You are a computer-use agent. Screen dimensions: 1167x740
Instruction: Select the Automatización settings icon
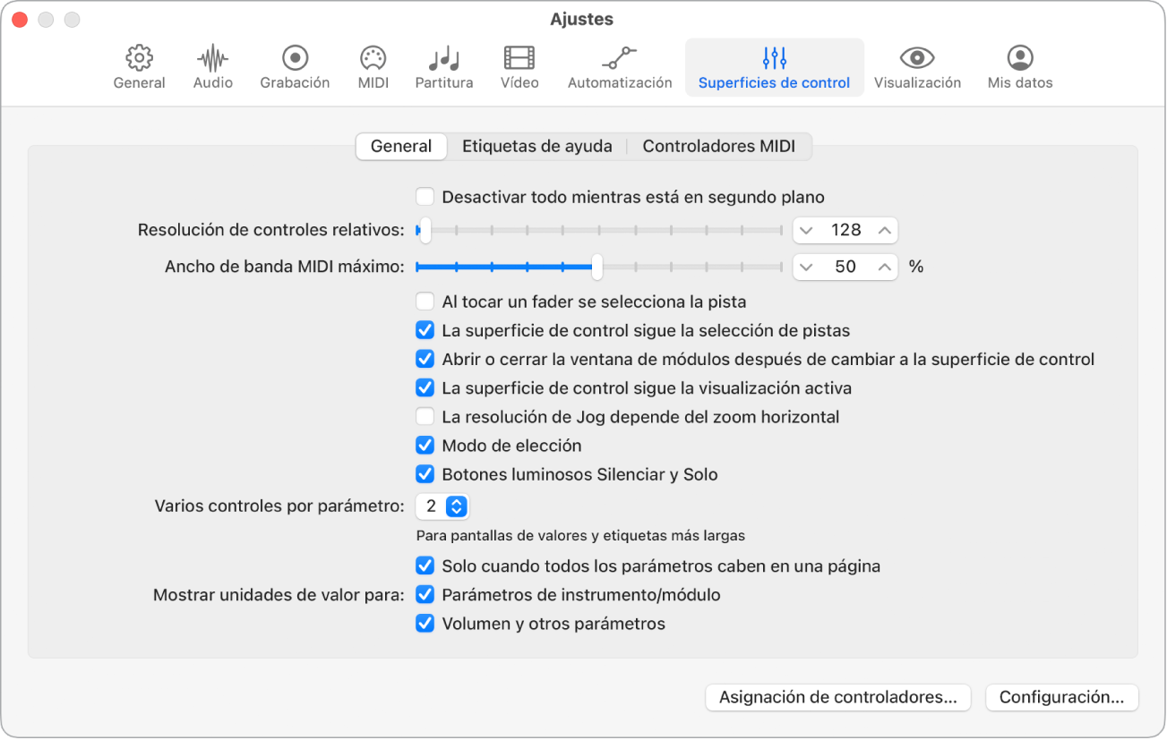(x=619, y=67)
